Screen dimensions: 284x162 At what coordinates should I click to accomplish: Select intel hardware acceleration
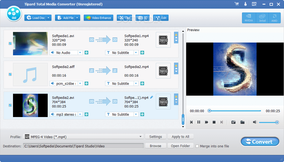pyautogui.click(x=262, y=18)
